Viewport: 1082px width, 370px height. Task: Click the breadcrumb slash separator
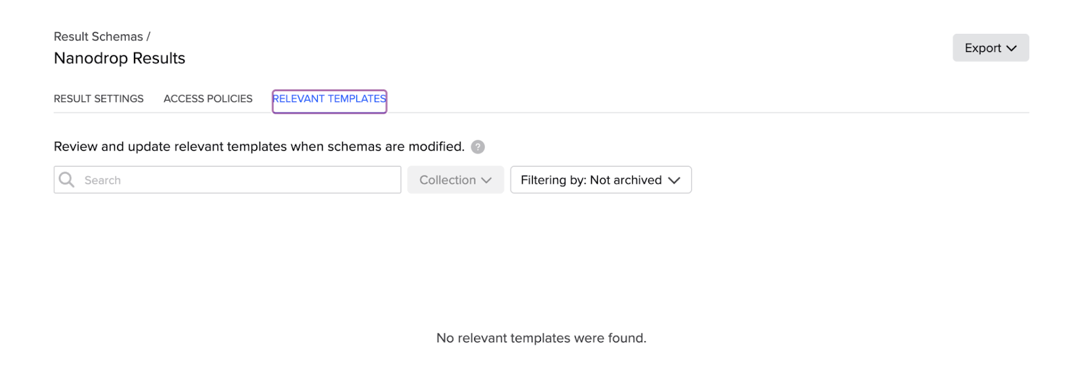(x=148, y=36)
